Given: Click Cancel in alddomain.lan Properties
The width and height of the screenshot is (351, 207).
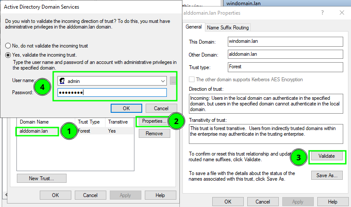Looking at the screenshot, I should click(x=263, y=202).
